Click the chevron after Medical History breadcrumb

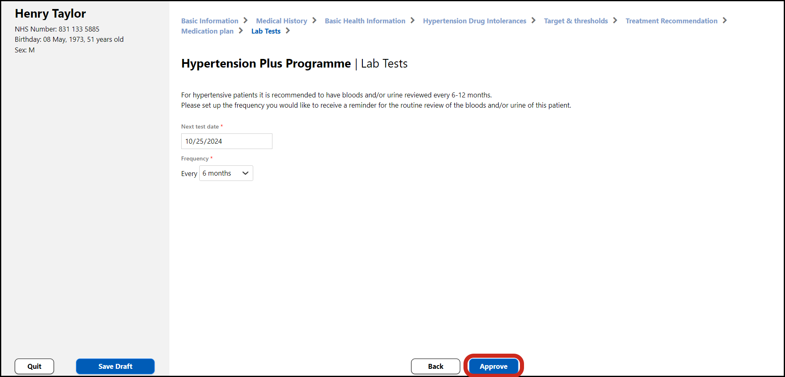coord(314,20)
